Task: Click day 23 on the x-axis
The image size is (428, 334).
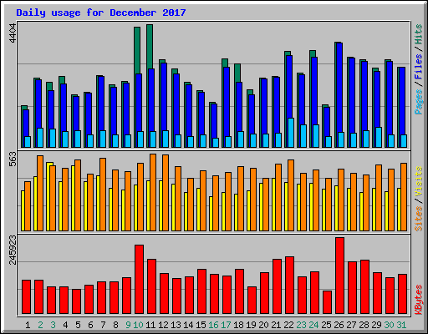Action: tap(301, 325)
